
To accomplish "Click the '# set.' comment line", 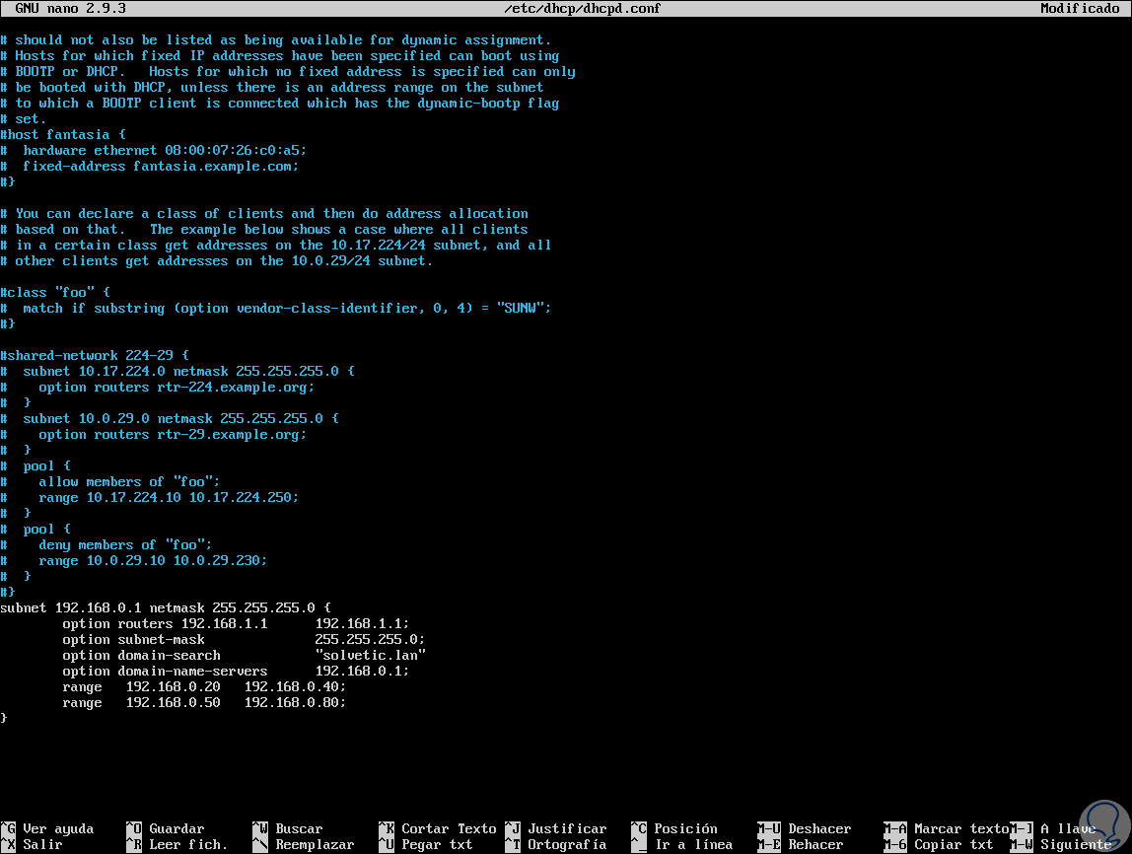I will click(23, 119).
